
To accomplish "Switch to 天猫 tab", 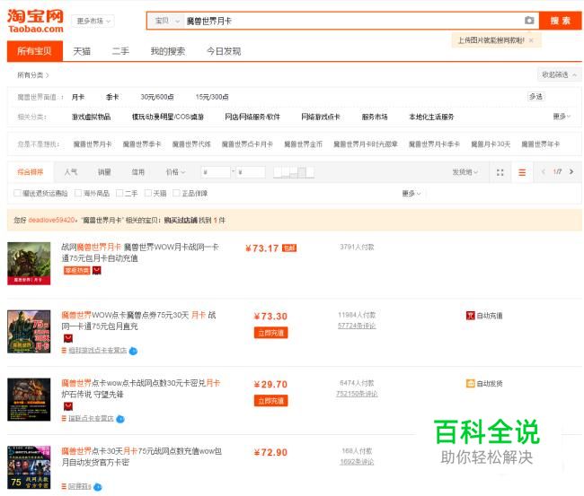I will (x=82, y=51).
